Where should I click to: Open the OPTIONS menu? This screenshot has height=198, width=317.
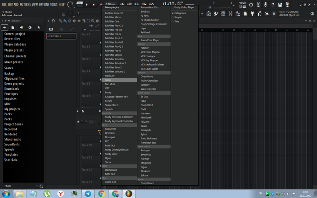pyautogui.click(x=44, y=4)
